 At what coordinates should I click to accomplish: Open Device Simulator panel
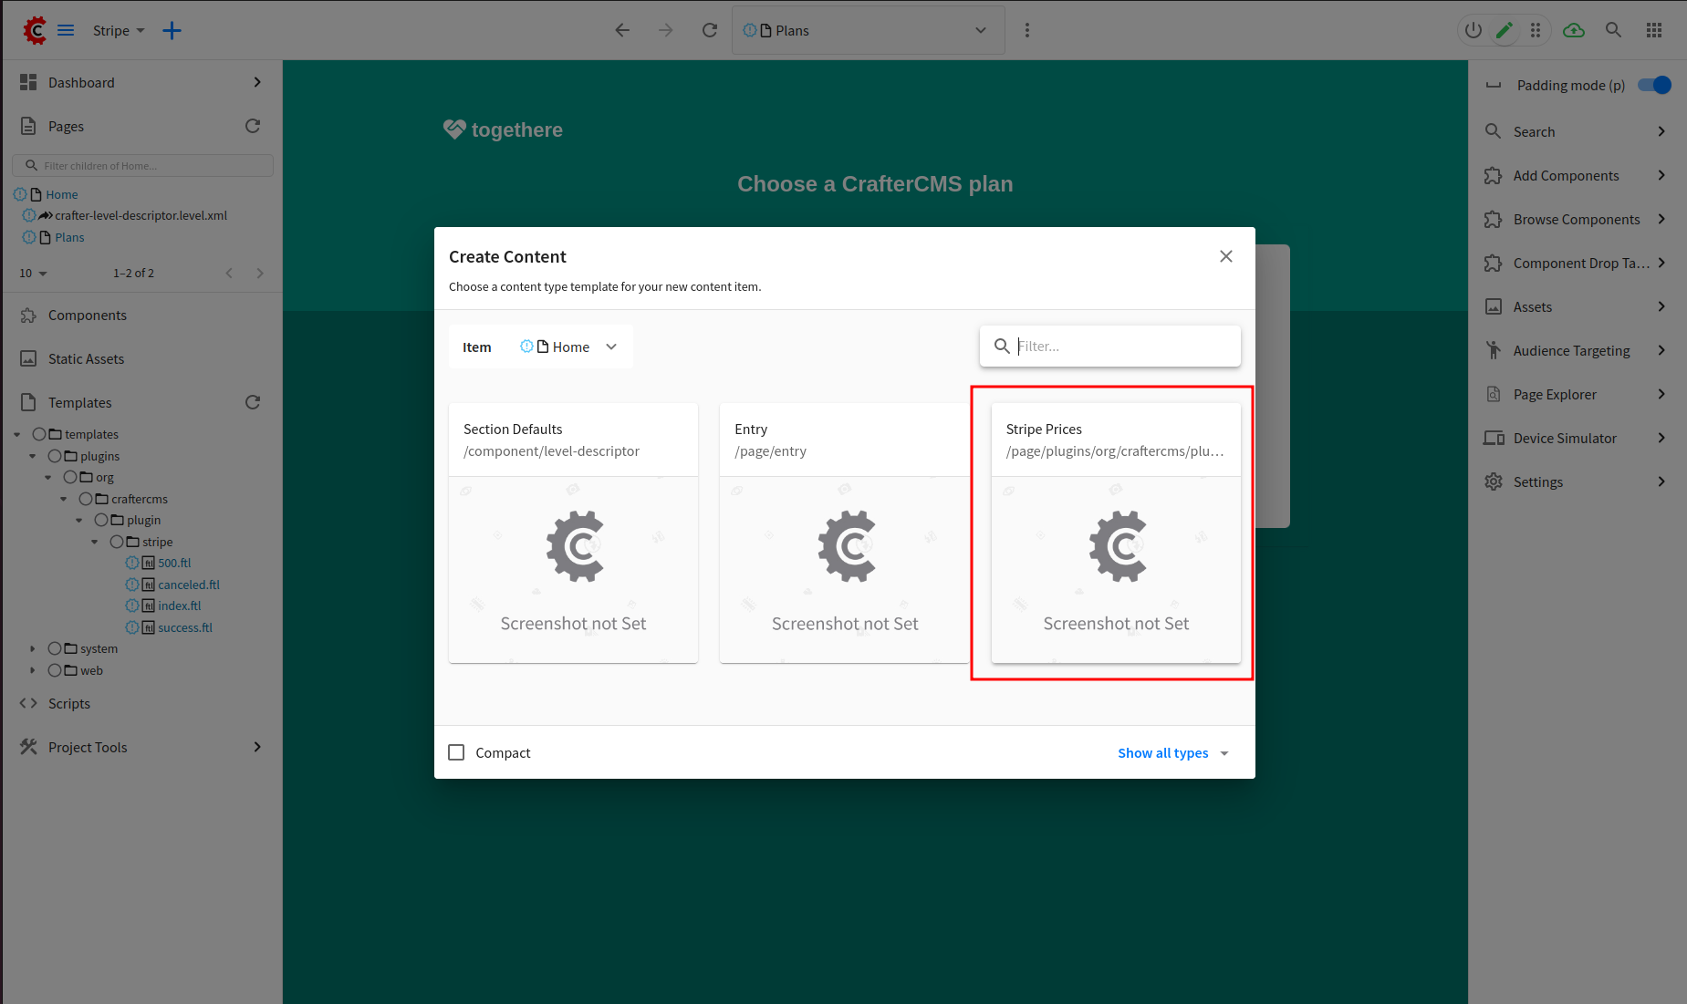click(x=1577, y=438)
